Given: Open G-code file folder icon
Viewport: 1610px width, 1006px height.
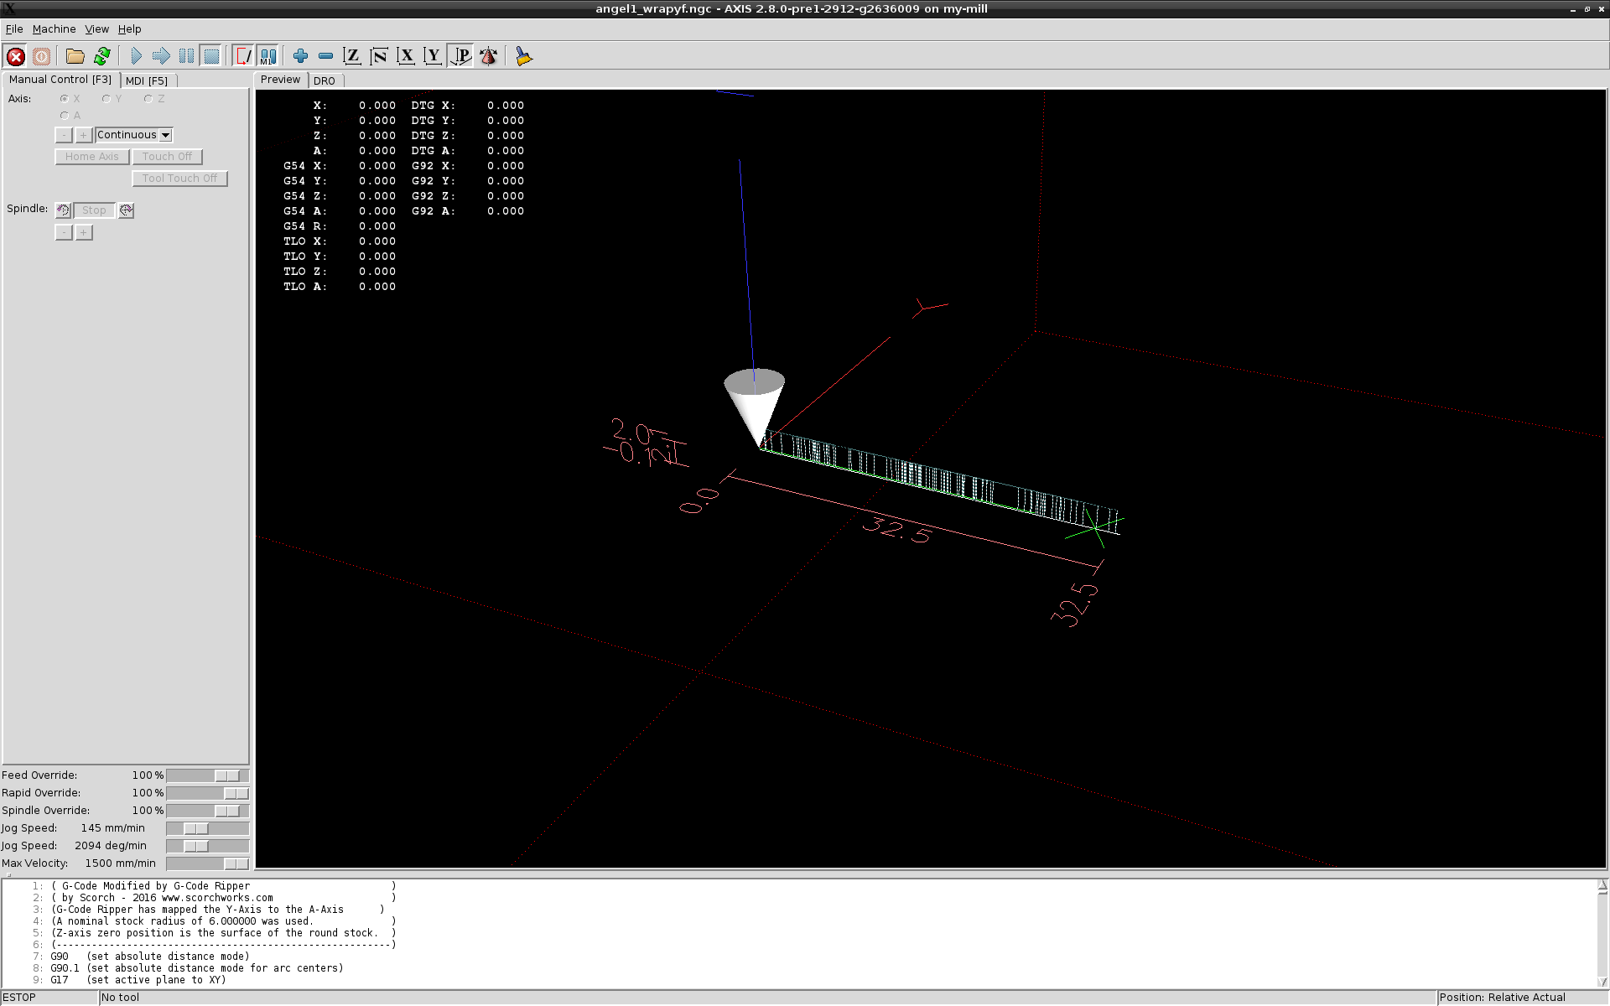Looking at the screenshot, I should coord(75,56).
